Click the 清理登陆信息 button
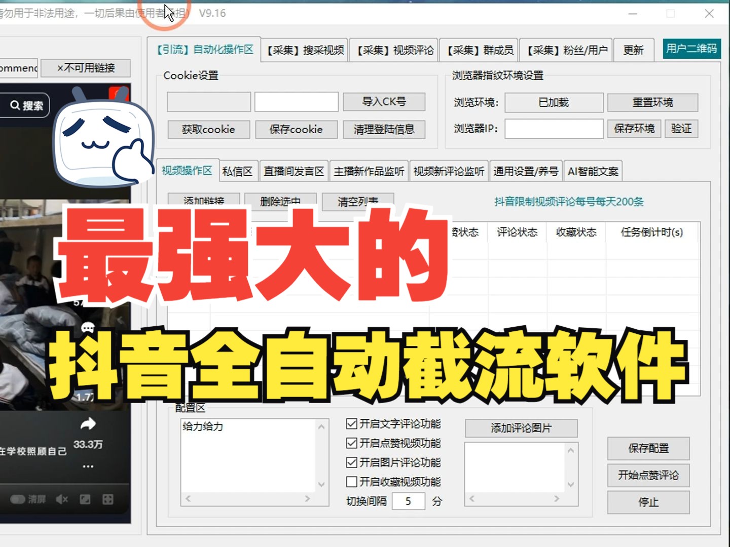730x547 pixels. 384,129
